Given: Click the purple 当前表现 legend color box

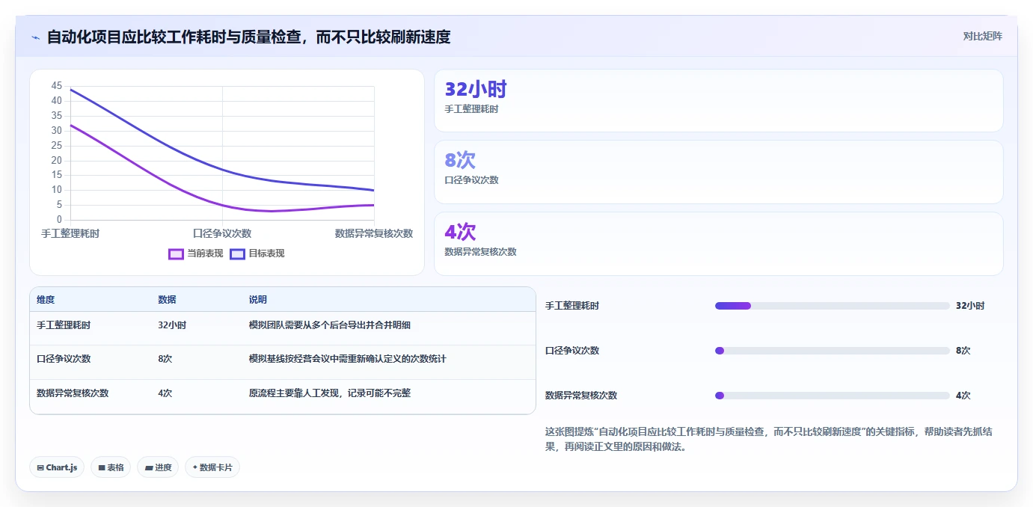Looking at the screenshot, I should [x=177, y=254].
